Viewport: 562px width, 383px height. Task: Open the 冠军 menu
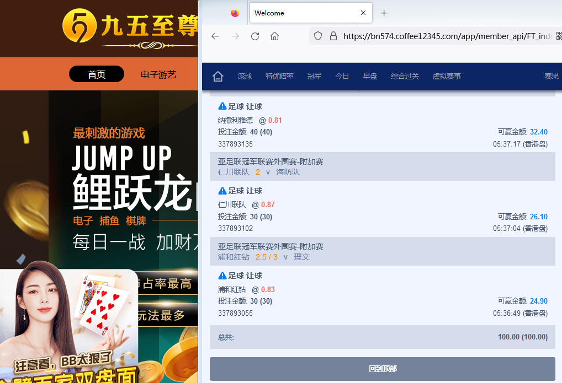314,76
